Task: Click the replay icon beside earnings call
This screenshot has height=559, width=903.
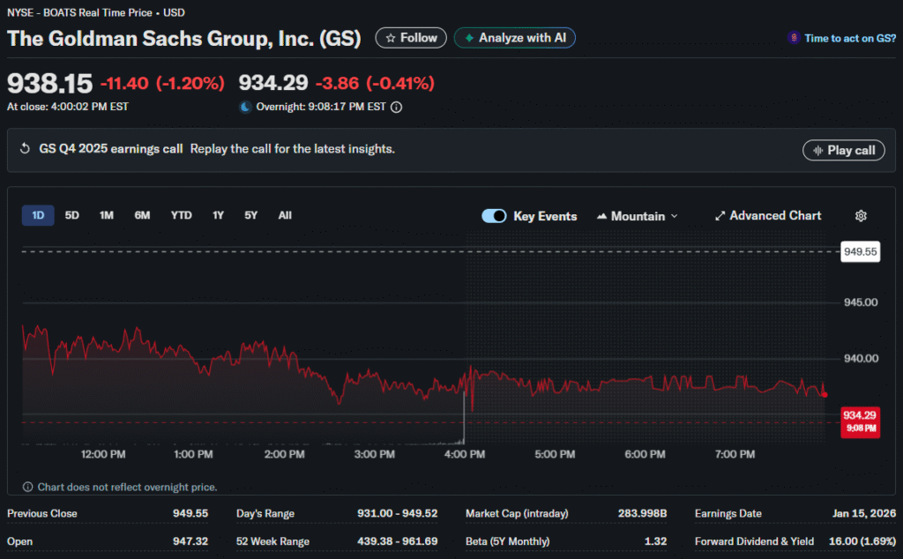Action: [x=25, y=149]
